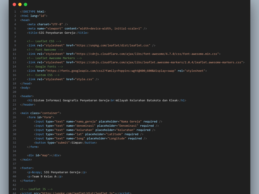Click the lang="id" attribute on line 2

pyautogui.click(x=38, y=16)
